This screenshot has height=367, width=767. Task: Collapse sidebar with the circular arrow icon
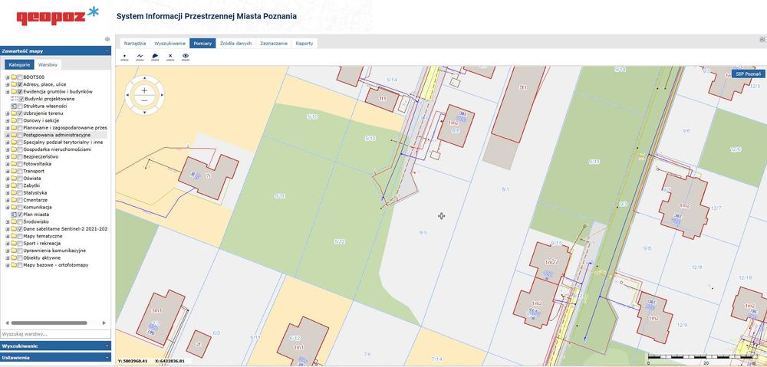[107, 40]
